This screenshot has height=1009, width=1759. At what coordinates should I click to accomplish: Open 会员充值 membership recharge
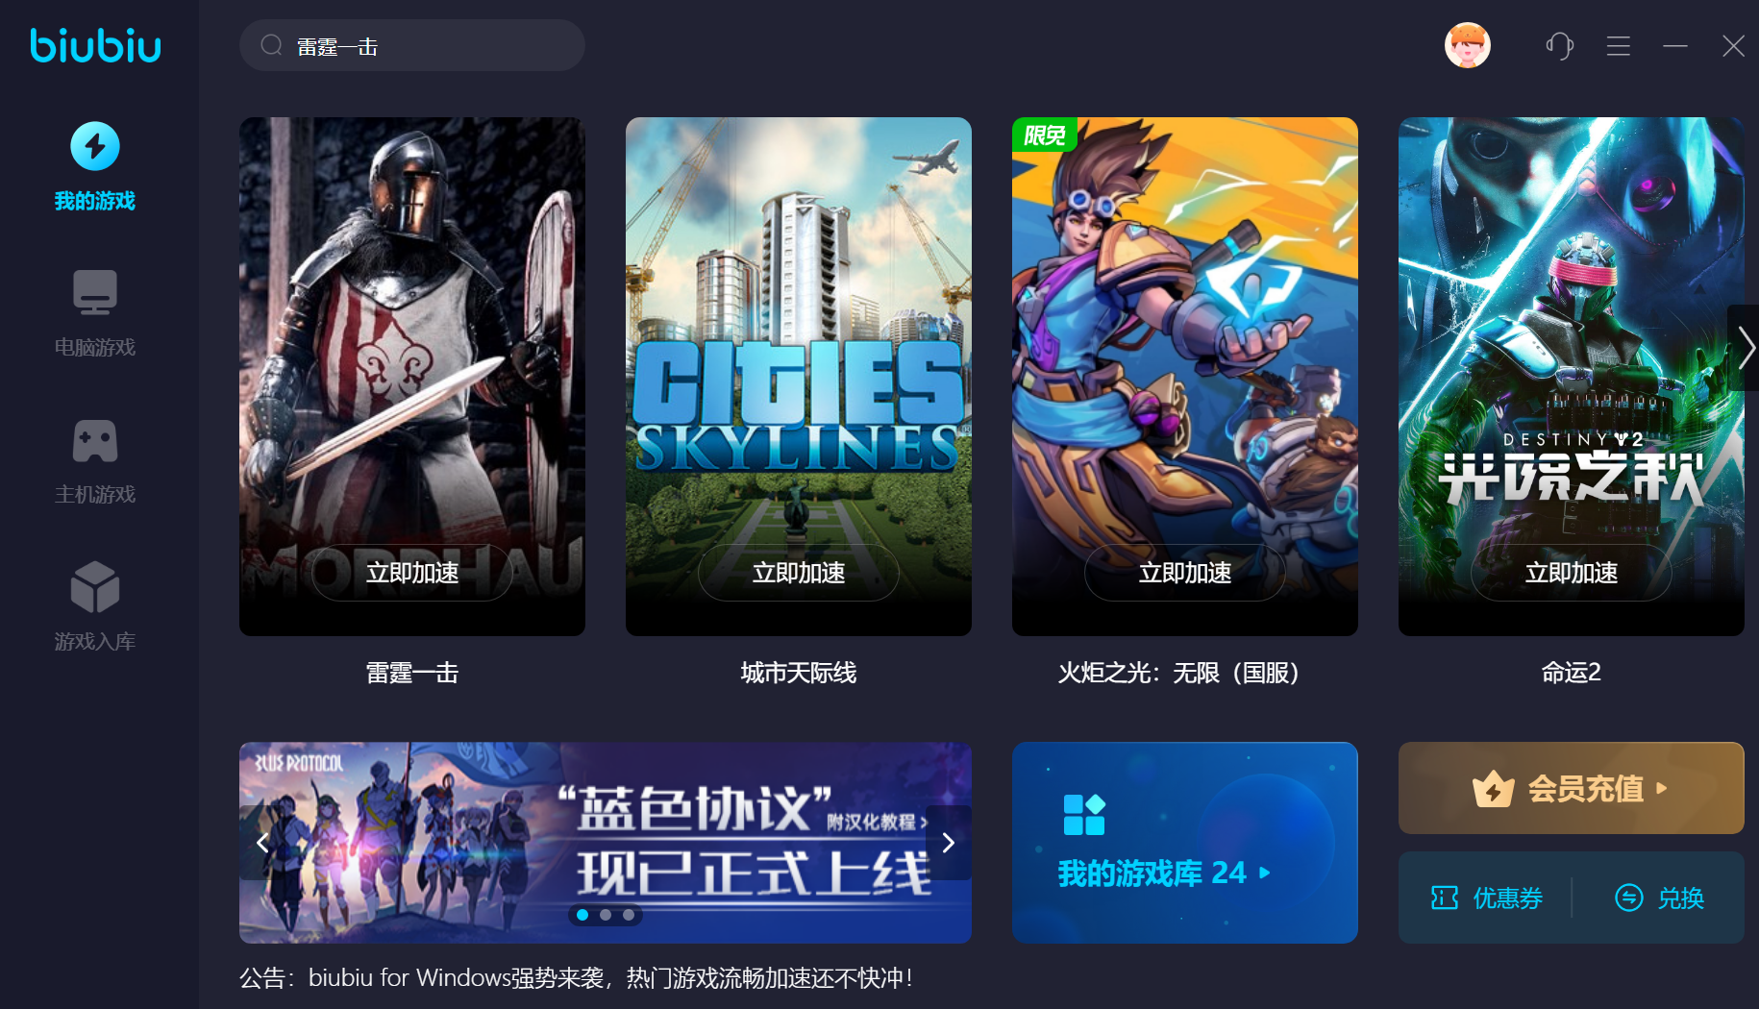coord(1572,788)
